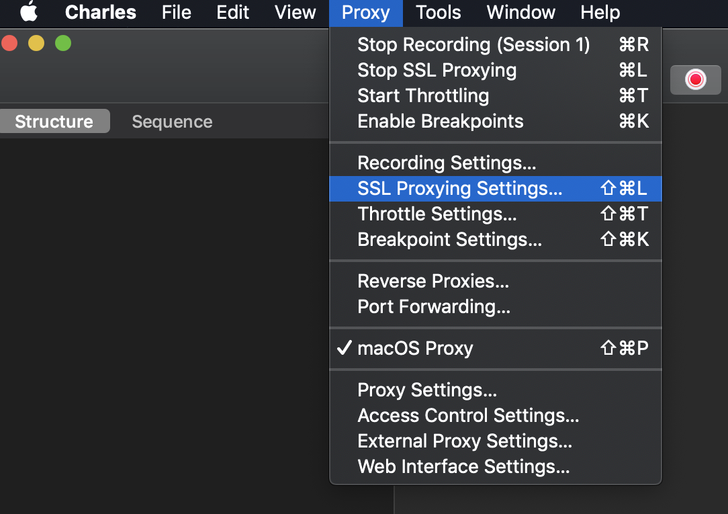This screenshot has height=514, width=728.
Task: Click the red record button in toolbar
Action: point(695,79)
